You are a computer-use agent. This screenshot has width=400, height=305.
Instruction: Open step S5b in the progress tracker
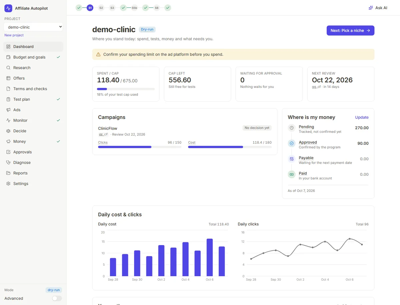coord(134,8)
